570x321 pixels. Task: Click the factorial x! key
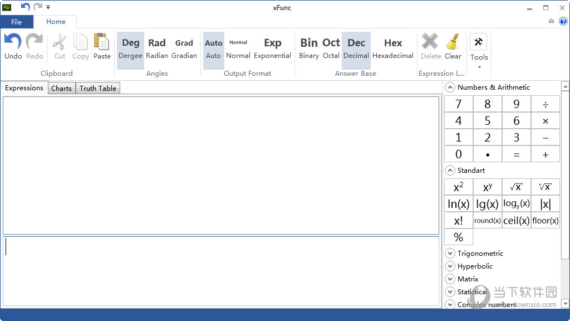[459, 221]
